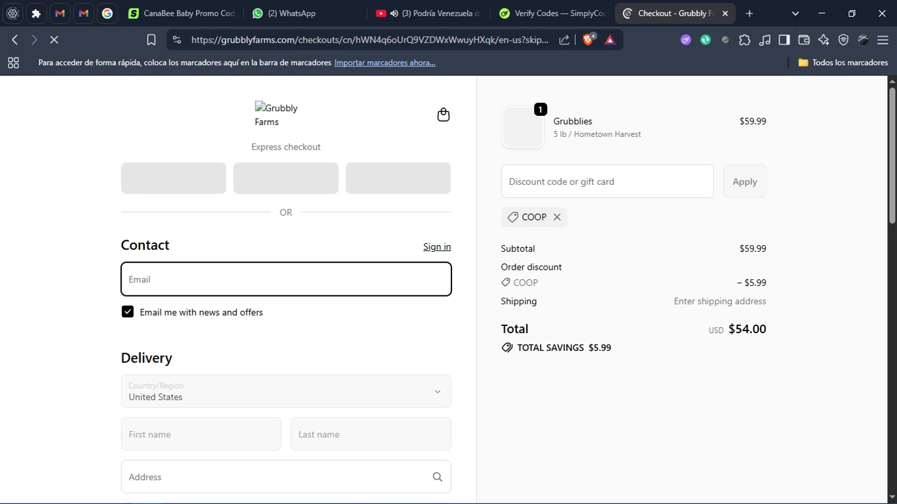Open the music note media control icon
Viewport: 897px width, 504px height.
tap(764, 39)
